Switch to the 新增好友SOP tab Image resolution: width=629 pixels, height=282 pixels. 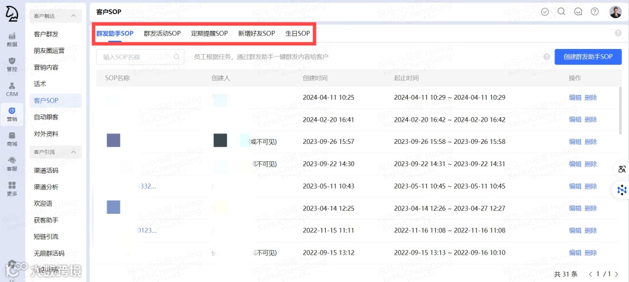[256, 33]
